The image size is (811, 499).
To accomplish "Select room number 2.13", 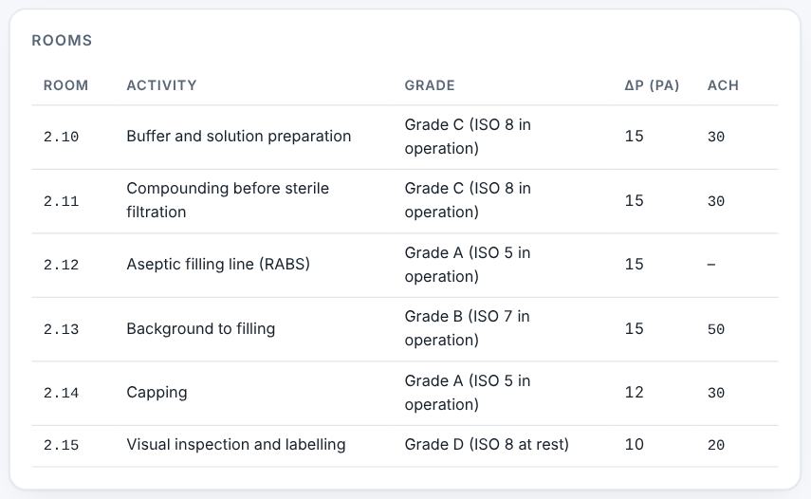I will 61,329.
